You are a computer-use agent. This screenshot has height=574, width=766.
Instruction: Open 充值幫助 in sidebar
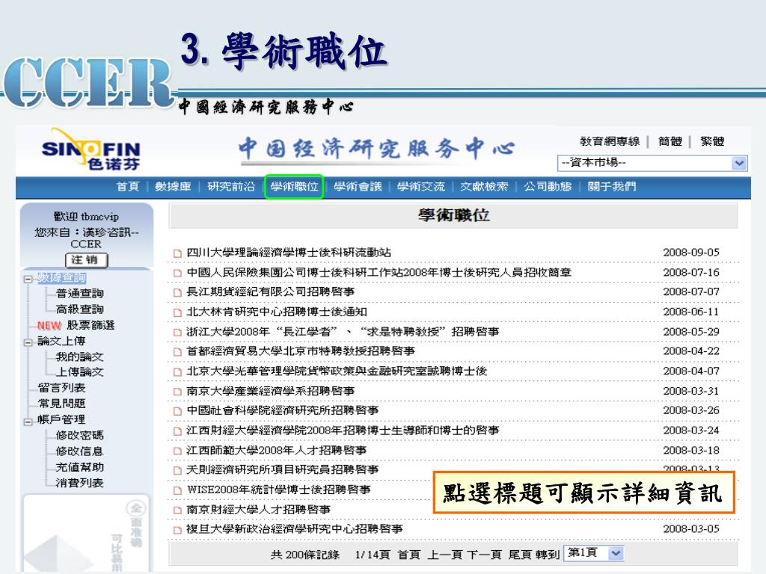coord(79,467)
